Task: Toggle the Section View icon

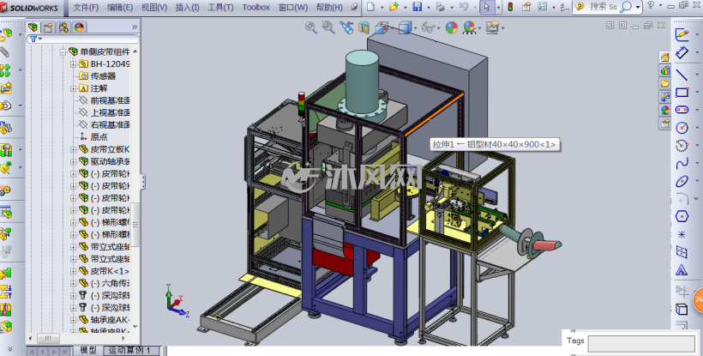Action: pyautogui.click(x=364, y=27)
